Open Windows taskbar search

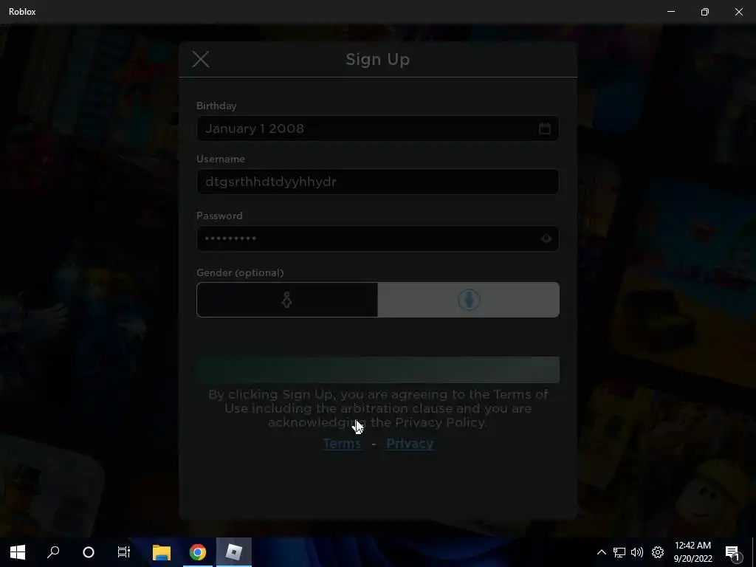[53, 552]
